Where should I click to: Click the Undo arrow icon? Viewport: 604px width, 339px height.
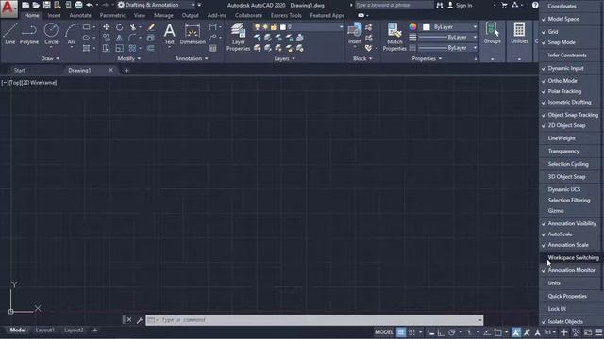click(90, 5)
